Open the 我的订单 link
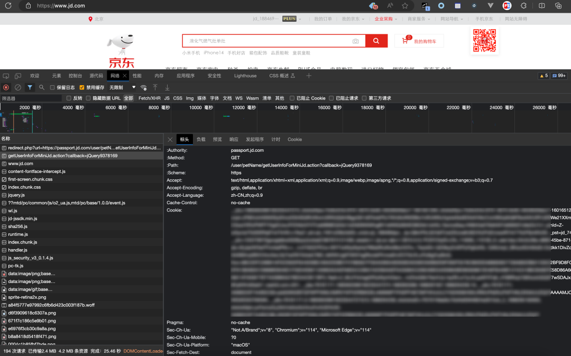Viewport: 571px width, 356px height. (323, 19)
